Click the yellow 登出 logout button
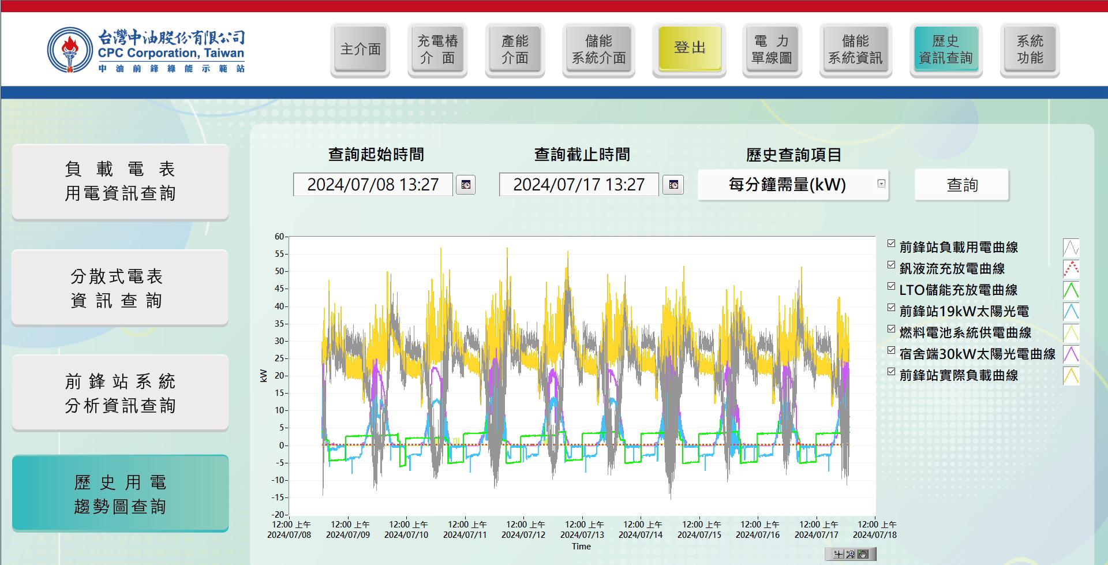The height and width of the screenshot is (565, 1108). [x=689, y=48]
